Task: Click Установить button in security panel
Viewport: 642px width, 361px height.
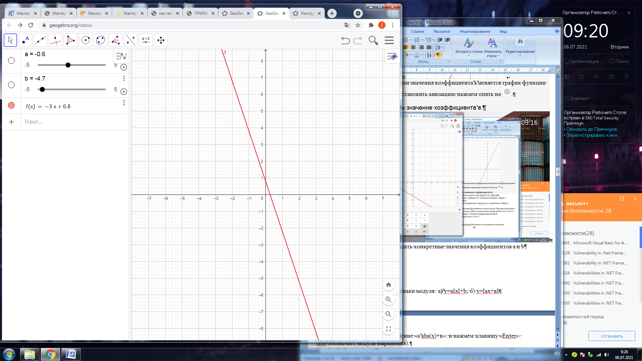Action: pyautogui.click(x=612, y=336)
